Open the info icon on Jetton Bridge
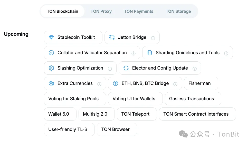Screen dimensions: 247x144 coord(153,38)
